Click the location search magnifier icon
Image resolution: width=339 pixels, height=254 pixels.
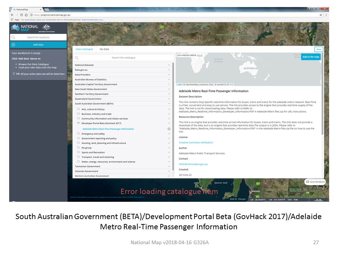point(13,37)
